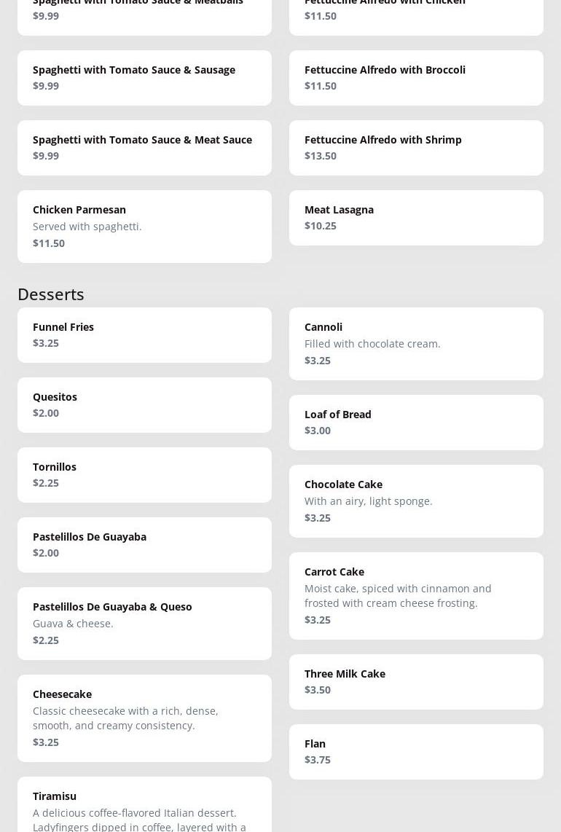Choose Tornillos from Desserts

pyautogui.click(x=144, y=475)
